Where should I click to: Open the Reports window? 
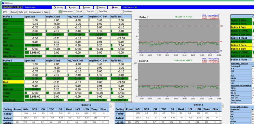(100, 7)
